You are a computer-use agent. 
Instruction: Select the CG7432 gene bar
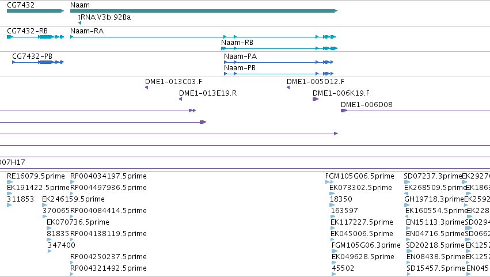click(35, 11)
